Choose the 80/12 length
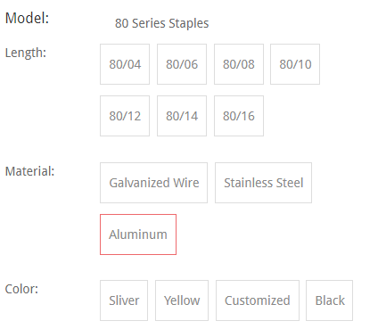Image resolution: width=378 pixels, height=329 pixels. click(x=125, y=116)
